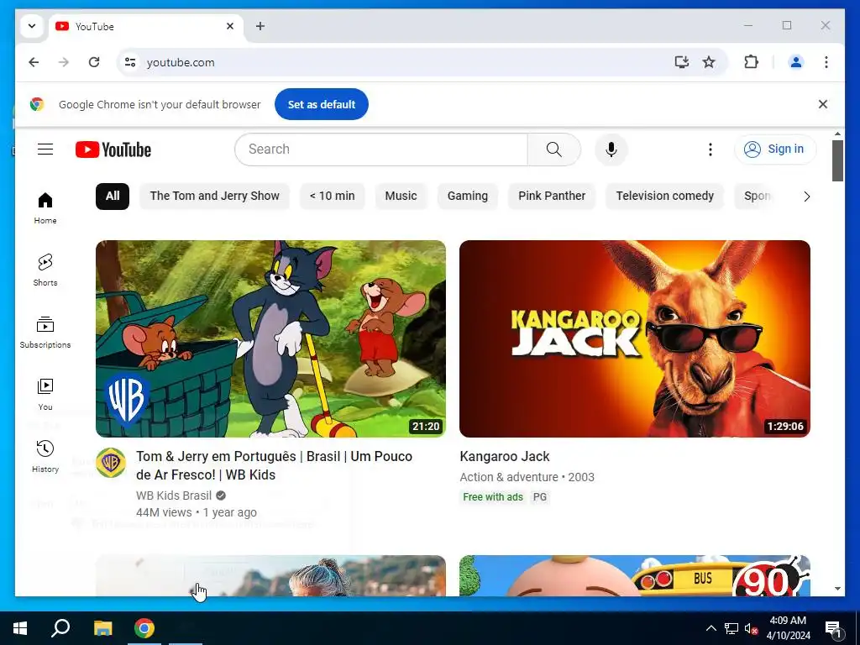
Task: Click the scrollbar down arrow
Action: click(837, 589)
